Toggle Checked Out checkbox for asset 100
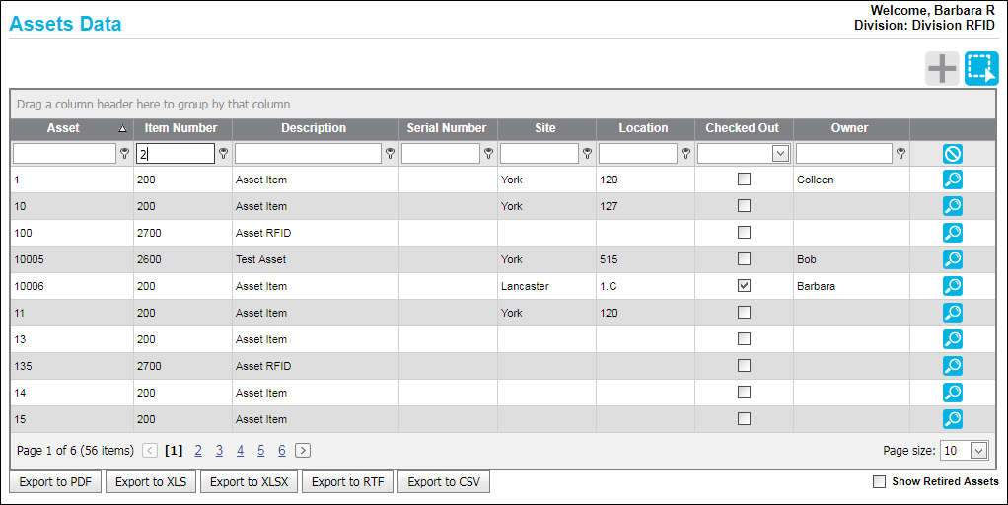The width and height of the screenshot is (1008, 505). [x=744, y=233]
